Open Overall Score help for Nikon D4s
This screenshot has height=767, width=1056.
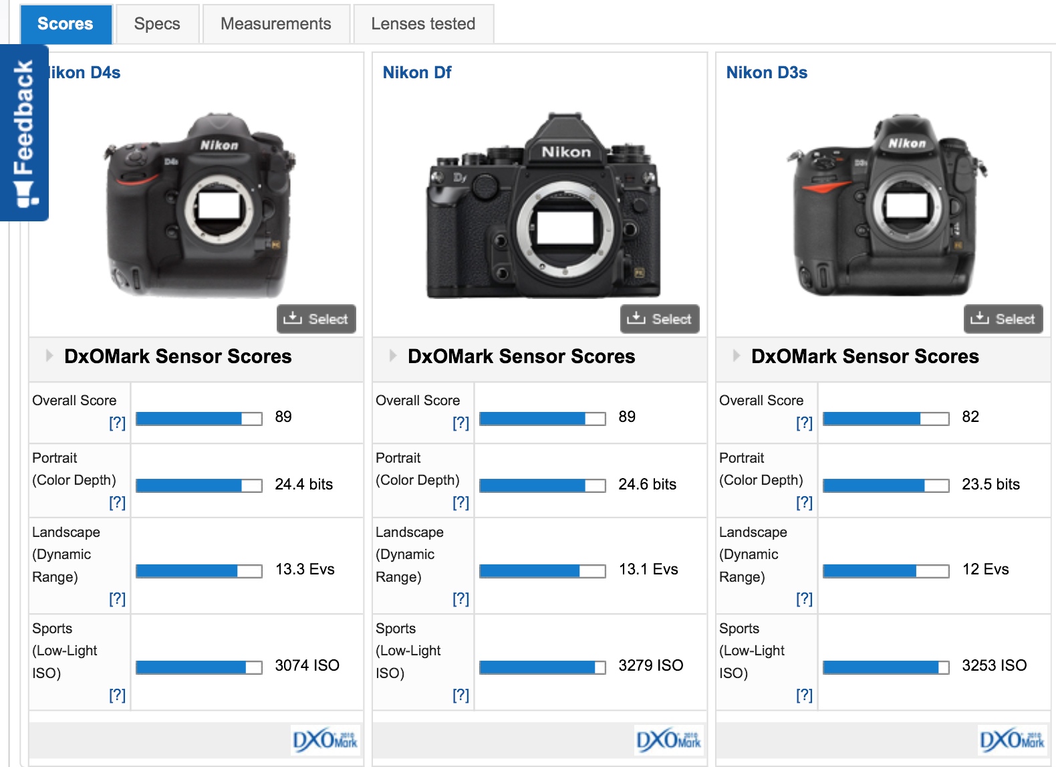(x=117, y=423)
